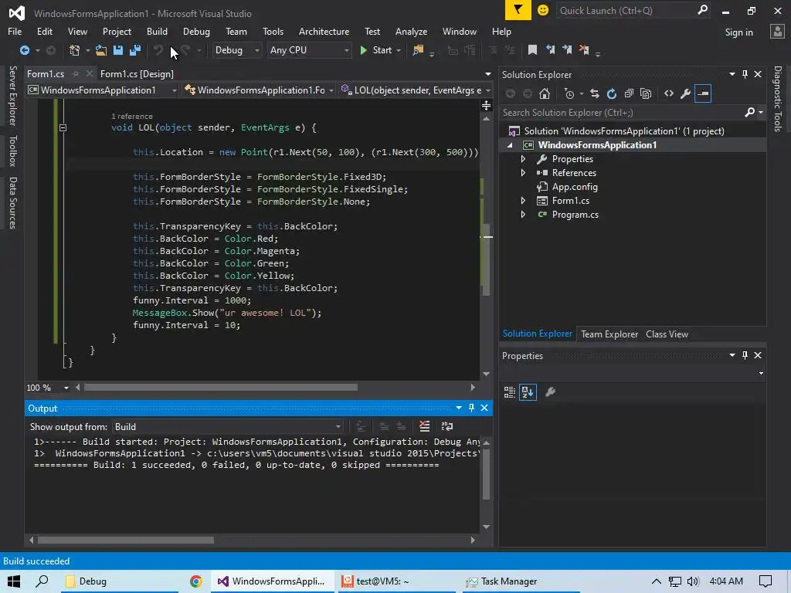Toggle word wrap in Output window
This screenshot has height=593, width=791.
pyautogui.click(x=447, y=426)
